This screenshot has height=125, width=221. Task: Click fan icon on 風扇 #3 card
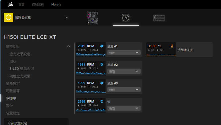click(102, 83)
